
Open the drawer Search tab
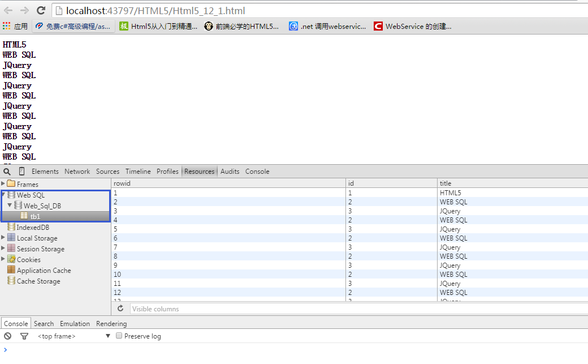coord(44,323)
